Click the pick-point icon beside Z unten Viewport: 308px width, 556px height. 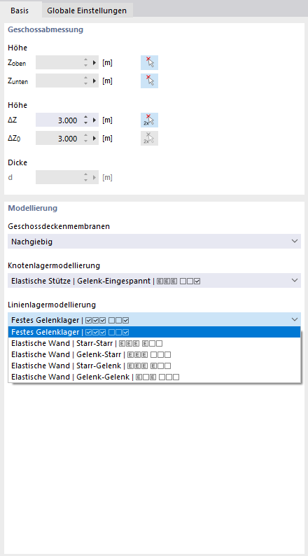pos(149,81)
